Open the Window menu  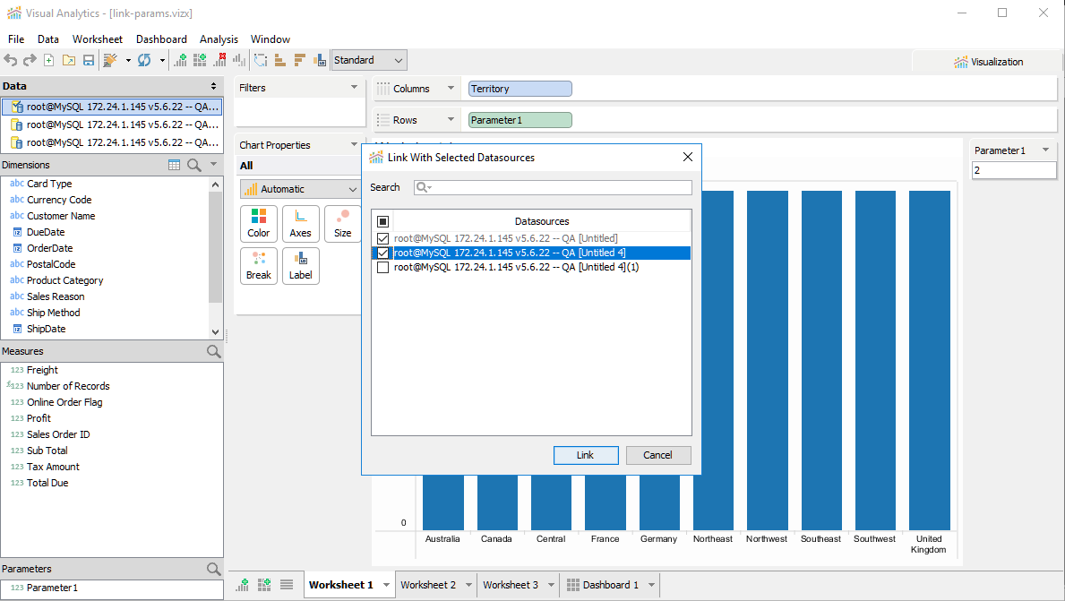pos(271,39)
